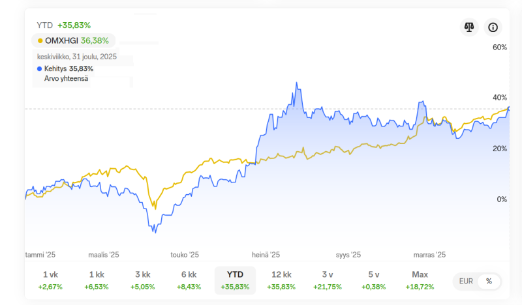Click the heinä '25 axis label
The width and height of the screenshot is (522, 305).
[x=266, y=255]
